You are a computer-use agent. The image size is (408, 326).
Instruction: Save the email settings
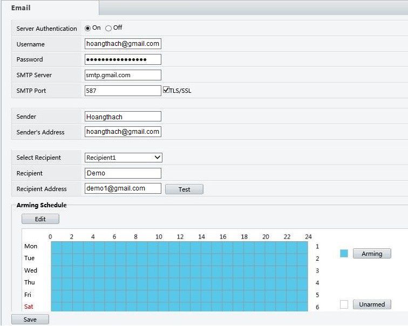tap(30, 320)
